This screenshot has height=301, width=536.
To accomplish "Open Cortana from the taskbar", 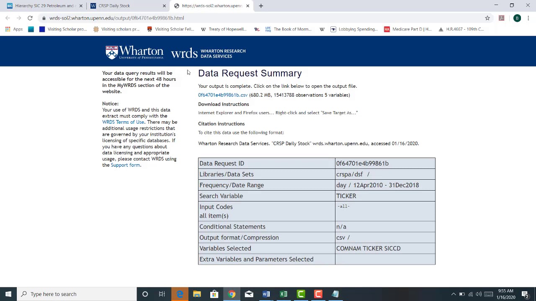I will 145,294.
